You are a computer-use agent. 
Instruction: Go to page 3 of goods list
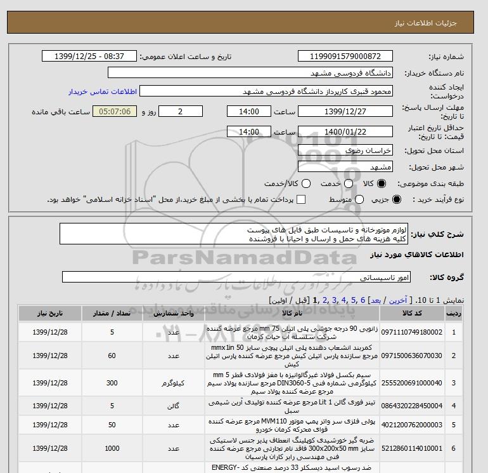(x=334, y=300)
